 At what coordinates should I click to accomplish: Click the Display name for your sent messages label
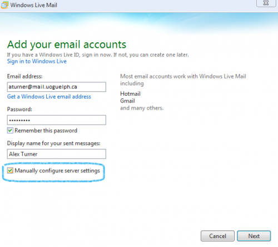coord(53,144)
